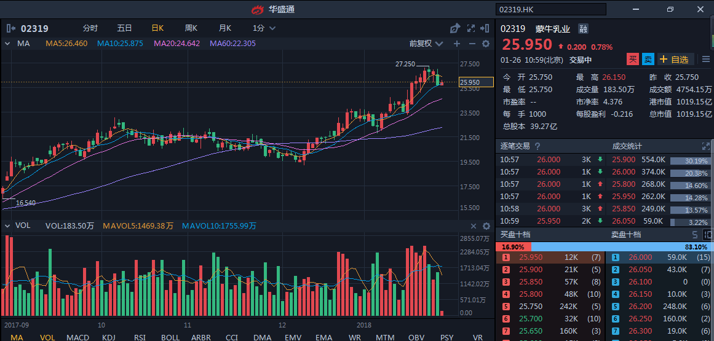Collapse the right quote panel icon
The image size is (714, 341).
486,28
